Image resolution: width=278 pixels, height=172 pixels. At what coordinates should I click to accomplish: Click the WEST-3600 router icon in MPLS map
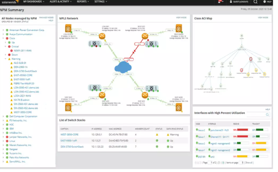(x=102, y=95)
